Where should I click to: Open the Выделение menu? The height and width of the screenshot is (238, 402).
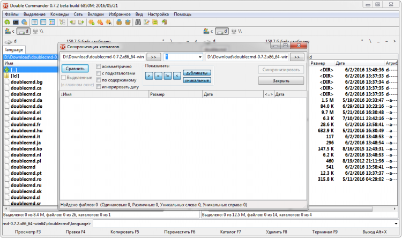click(x=34, y=14)
